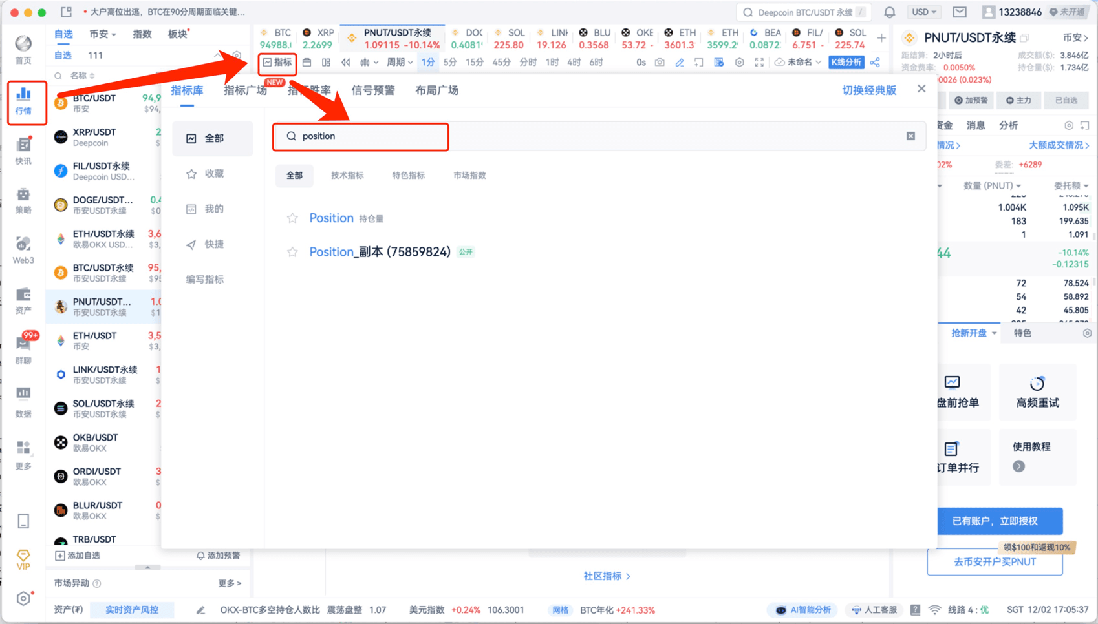The height and width of the screenshot is (624, 1098).
Task: Open the 快讯 news flash sidebar icon
Action: (23, 151)
